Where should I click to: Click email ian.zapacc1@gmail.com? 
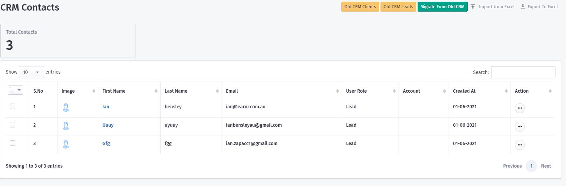252,143
